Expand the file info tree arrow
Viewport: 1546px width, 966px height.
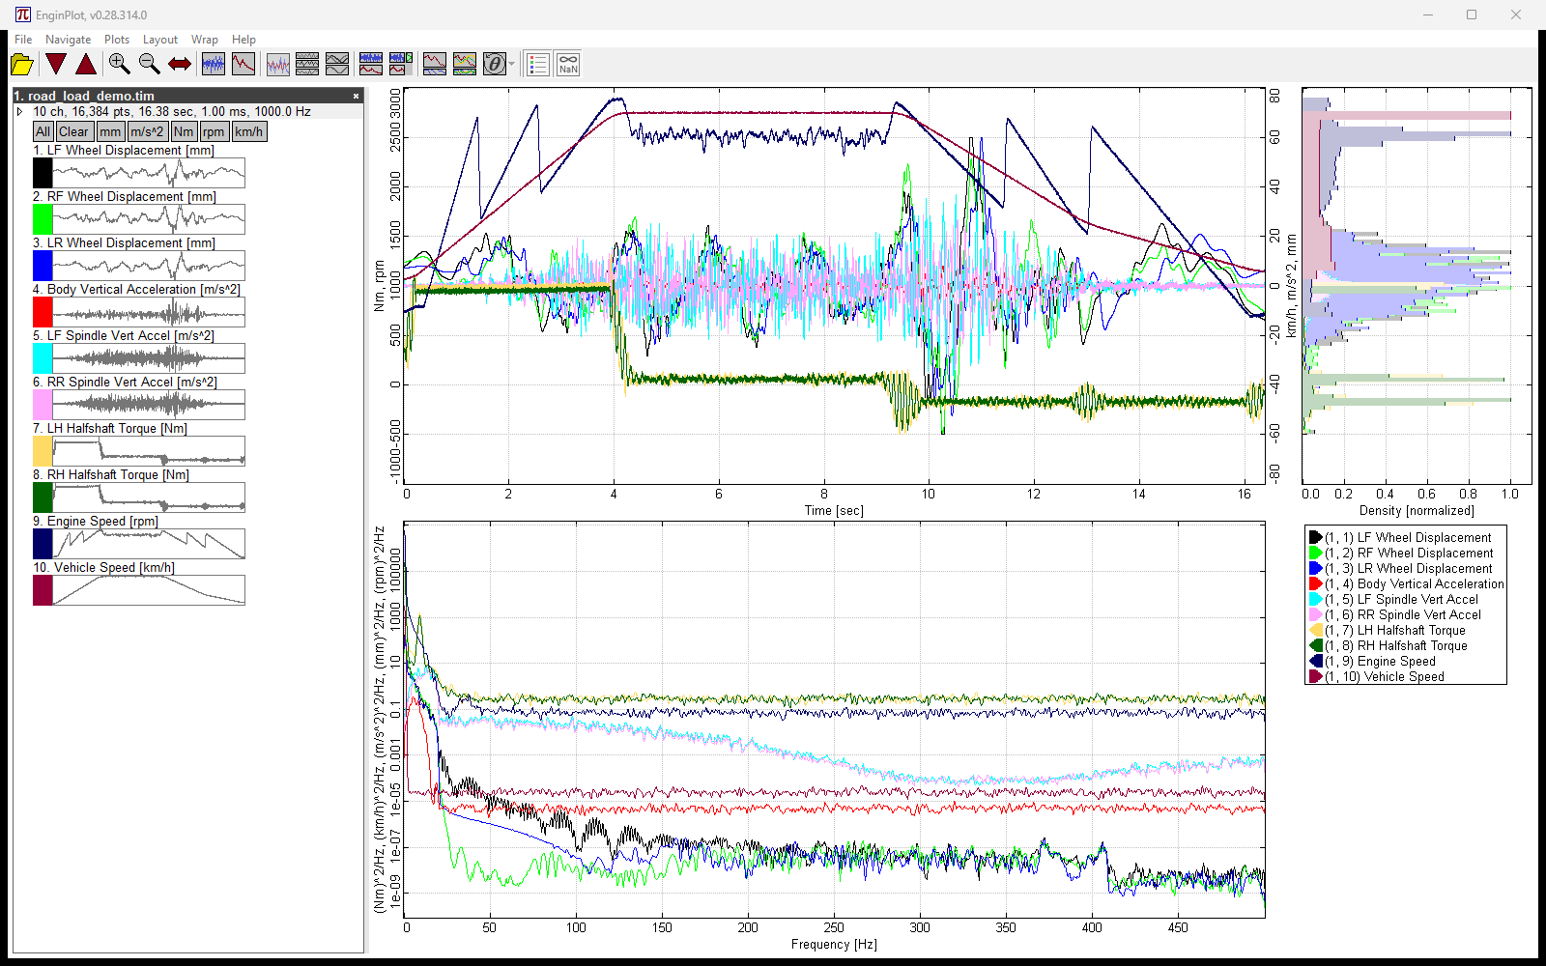tap(19, 112)
